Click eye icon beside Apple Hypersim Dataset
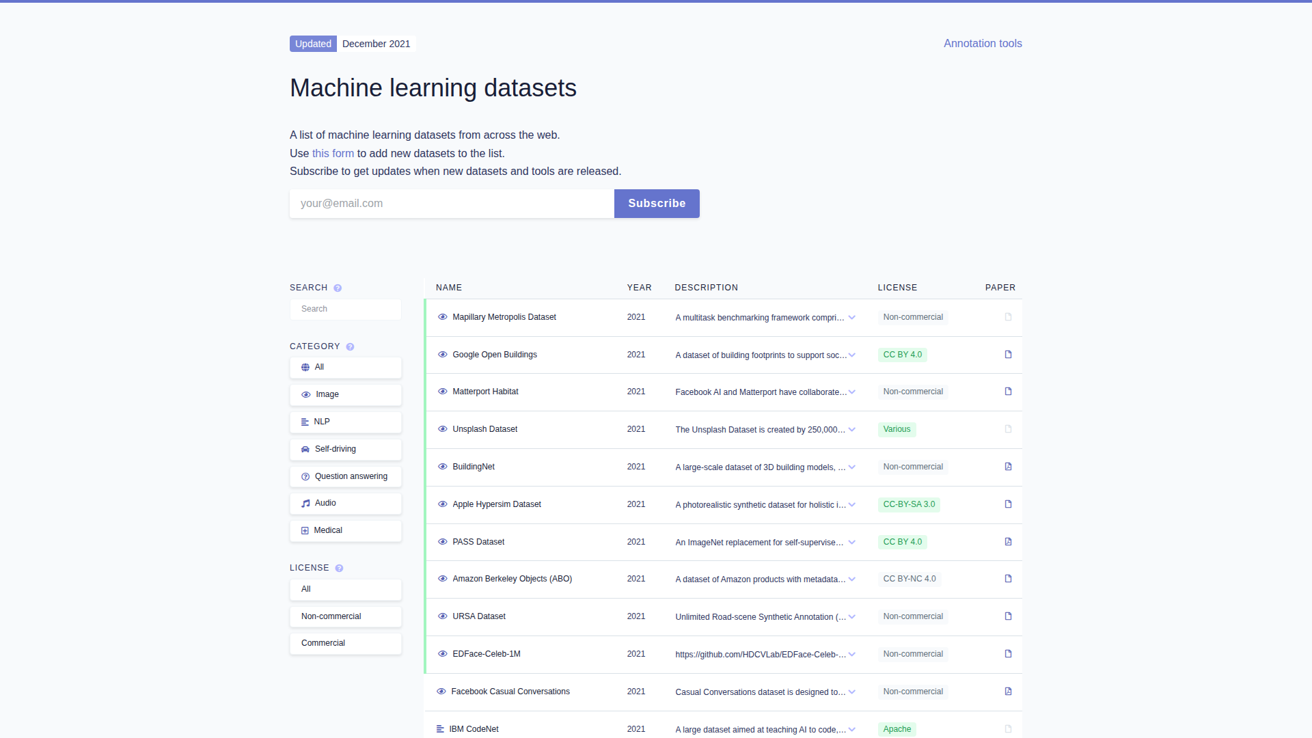This screenshot has width=1312, height=738. pyautogui.click(x=443, y=504)
